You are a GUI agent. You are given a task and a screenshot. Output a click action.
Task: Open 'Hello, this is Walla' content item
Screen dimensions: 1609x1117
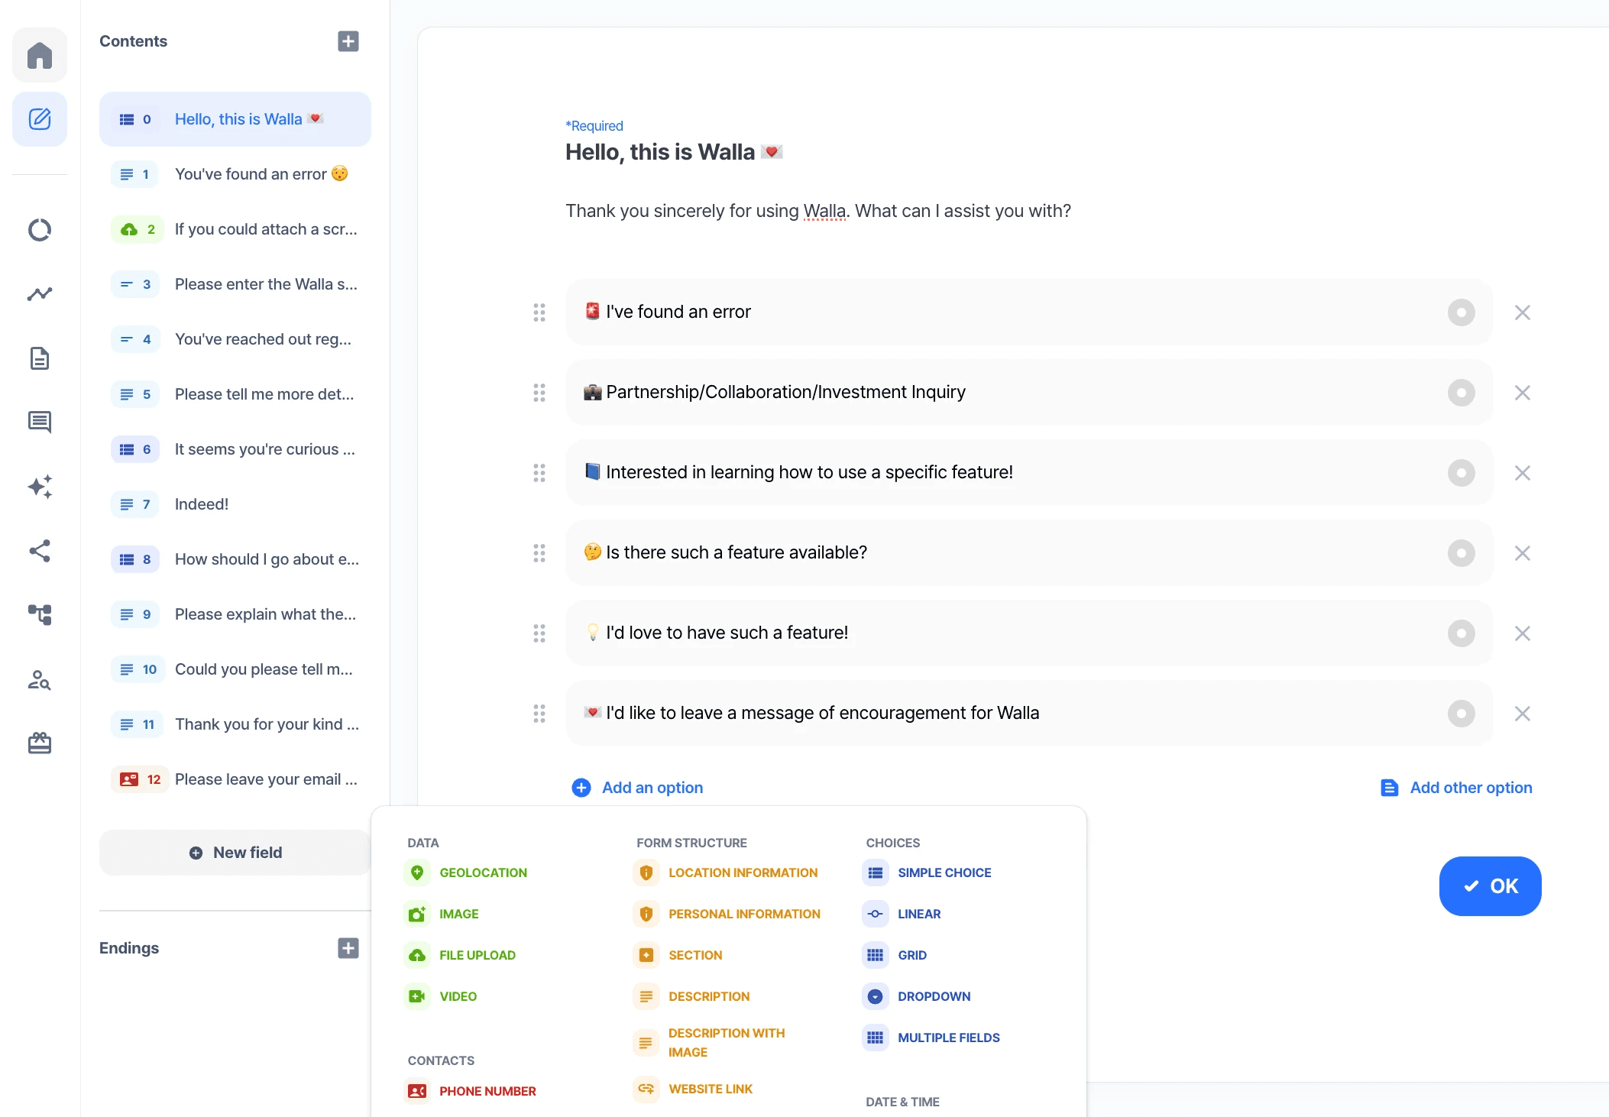(x=235, y=119)
